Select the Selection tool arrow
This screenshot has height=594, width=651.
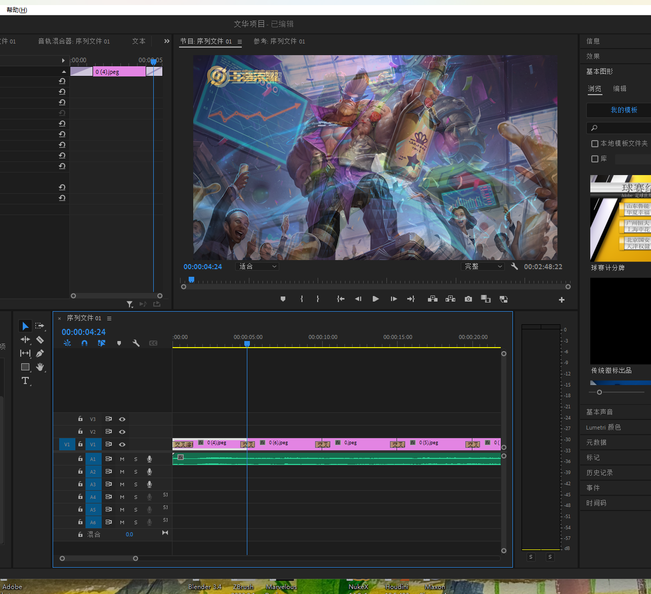point(25,326)
